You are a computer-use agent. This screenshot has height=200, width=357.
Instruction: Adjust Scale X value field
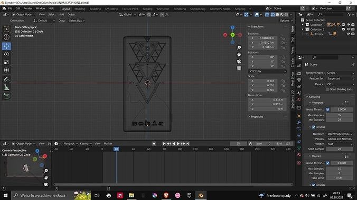pos(263,81)
